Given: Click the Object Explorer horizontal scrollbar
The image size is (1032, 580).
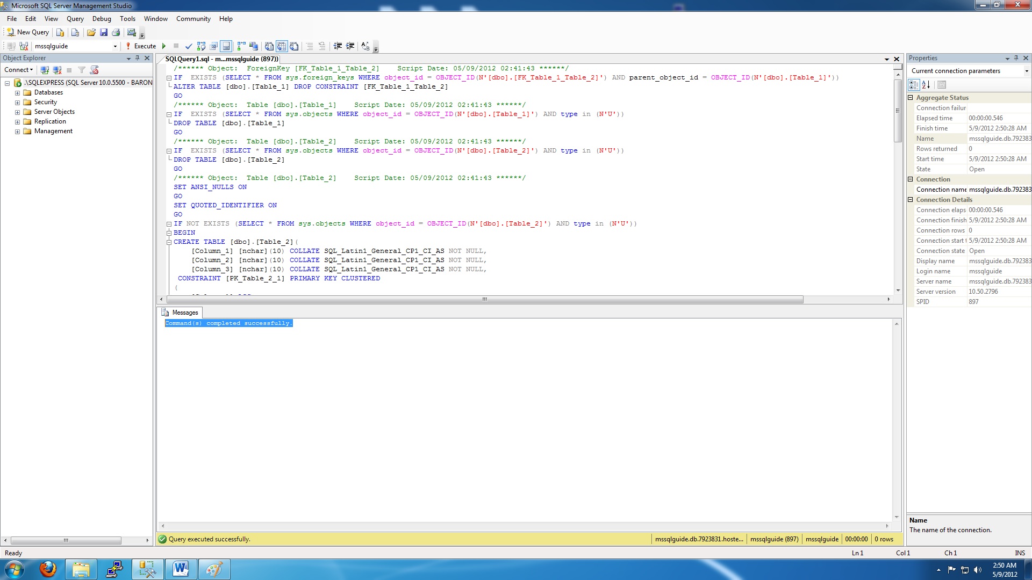Looking at the screenshot, I should [x=66, y=540].
